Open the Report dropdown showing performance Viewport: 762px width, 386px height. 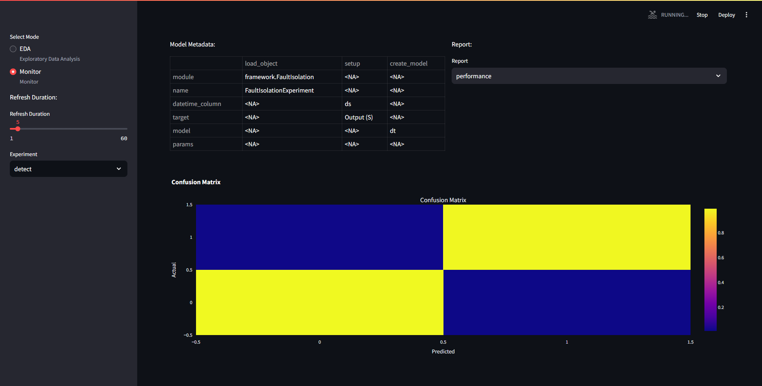pyautogui.click(x=589, y=76)
